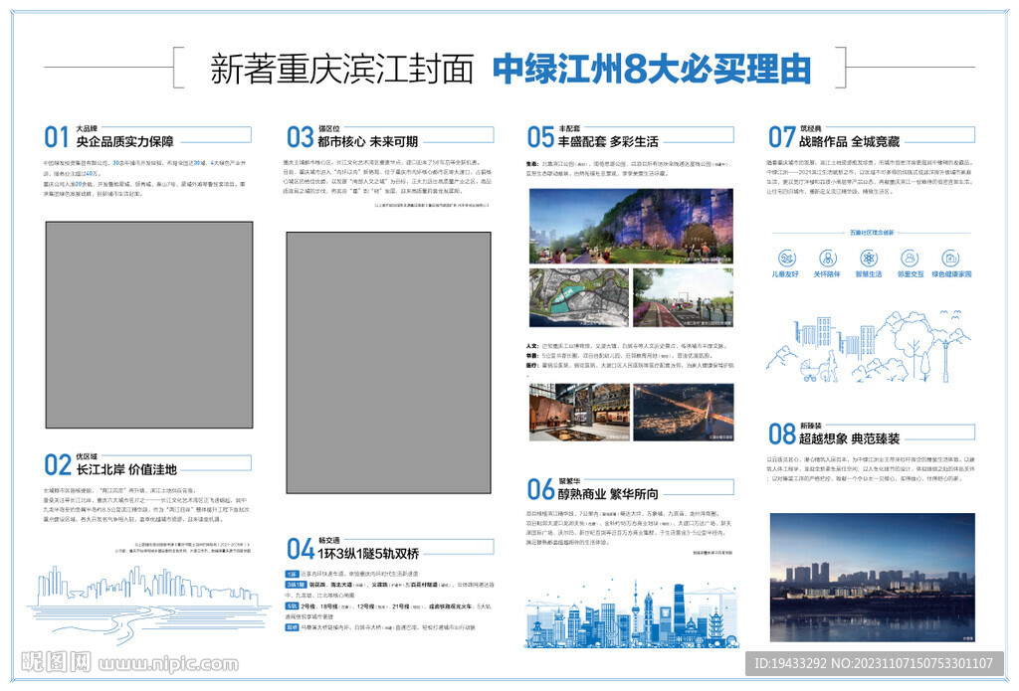Click the 邻里交互 people icon
Screen dimensions: 1019x691
(x=910, y=259)
